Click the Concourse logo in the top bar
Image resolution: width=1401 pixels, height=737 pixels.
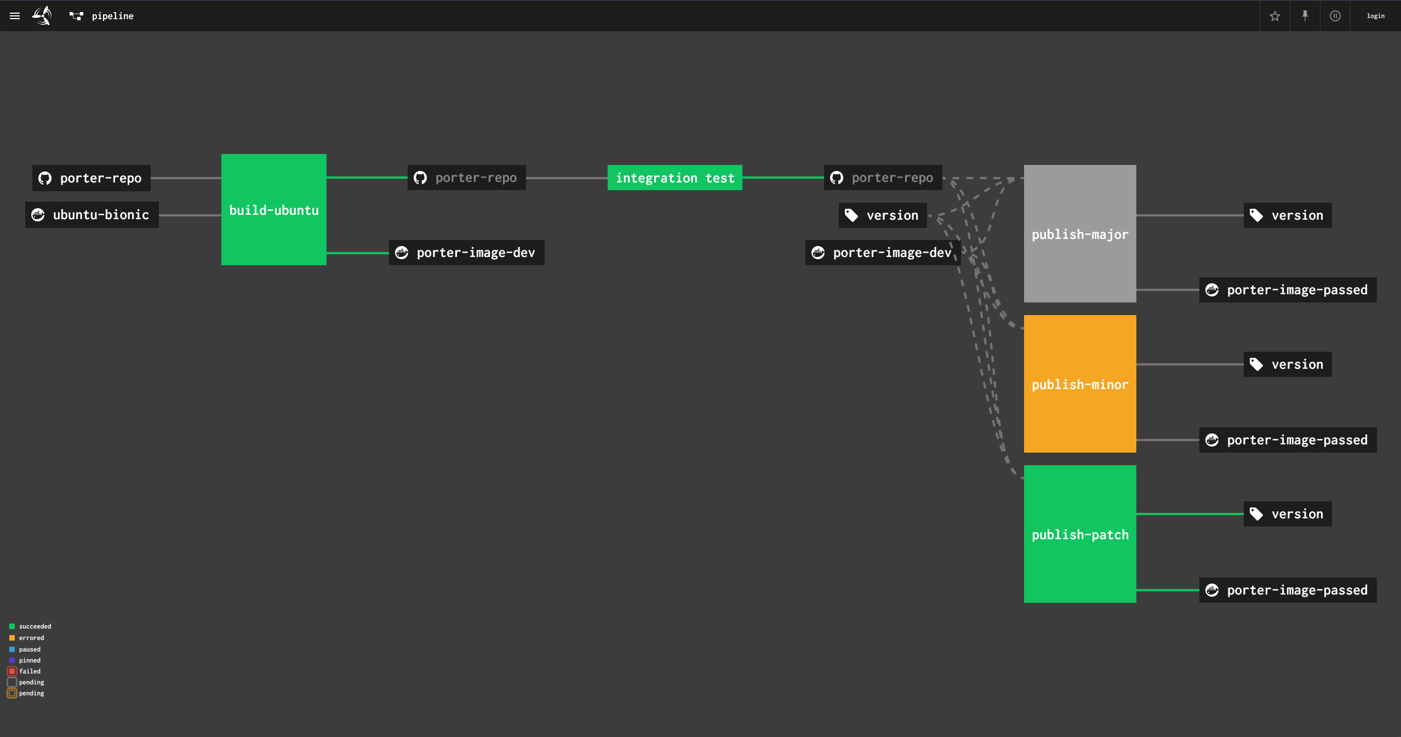tap(42, 15)
